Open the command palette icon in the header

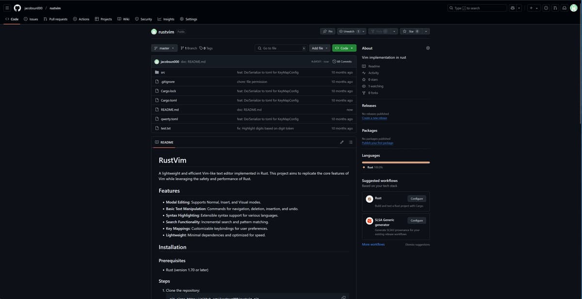point(512,8)
